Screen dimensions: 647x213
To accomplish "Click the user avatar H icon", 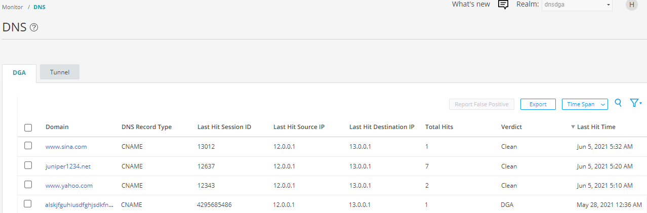I will click(631, 5).
